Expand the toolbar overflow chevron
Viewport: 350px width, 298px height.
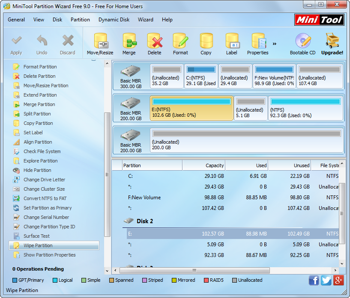(x=275, y=44)
